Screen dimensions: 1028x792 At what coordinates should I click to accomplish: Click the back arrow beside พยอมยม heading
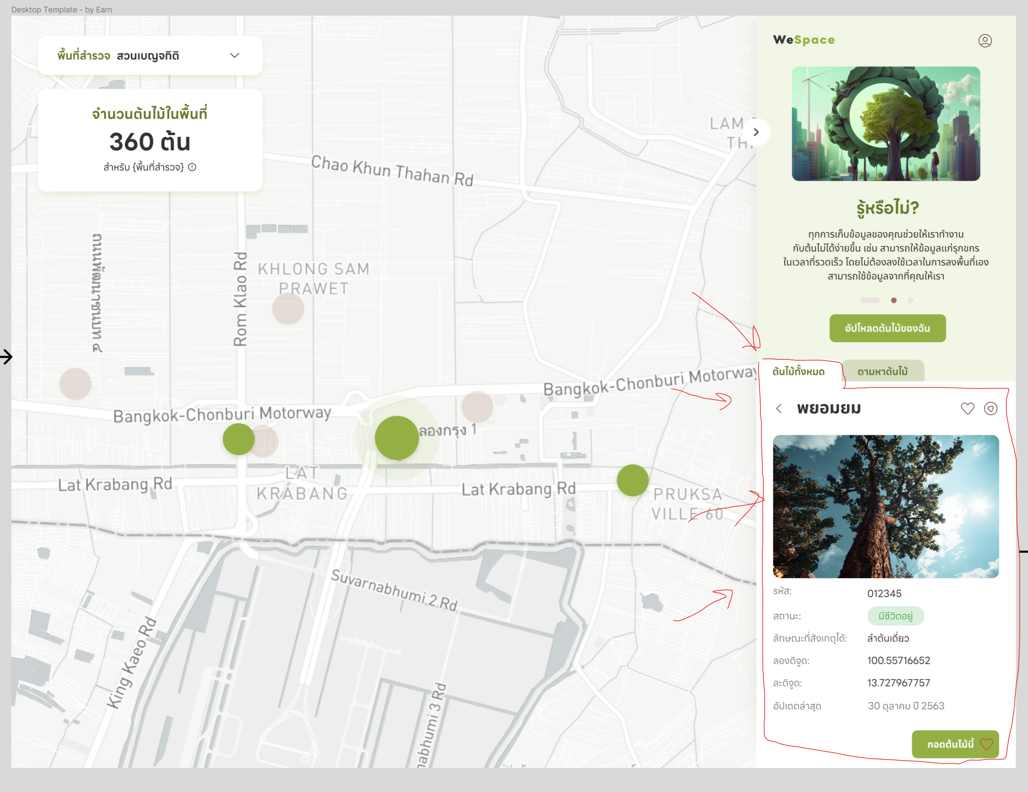pos(779,409)
